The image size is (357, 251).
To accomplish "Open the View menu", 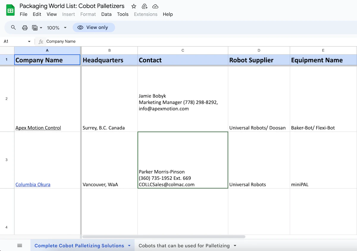I will [52, 14].
